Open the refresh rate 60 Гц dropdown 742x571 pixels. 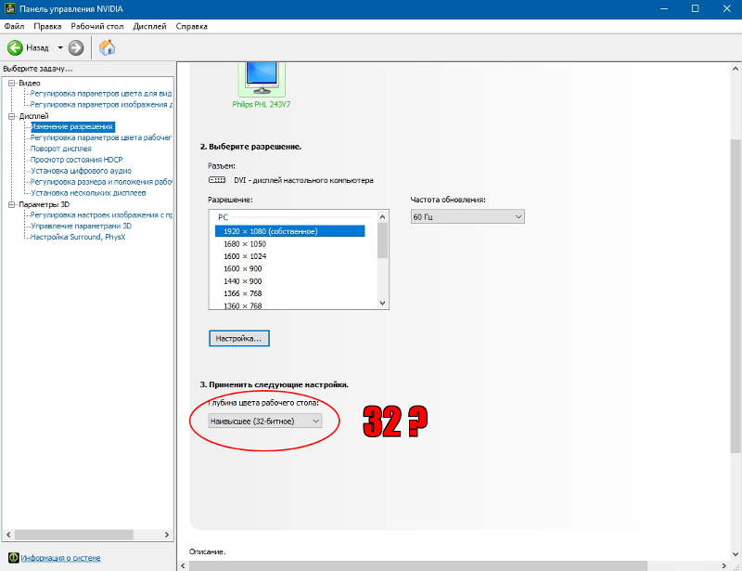(x=467, y=216)
